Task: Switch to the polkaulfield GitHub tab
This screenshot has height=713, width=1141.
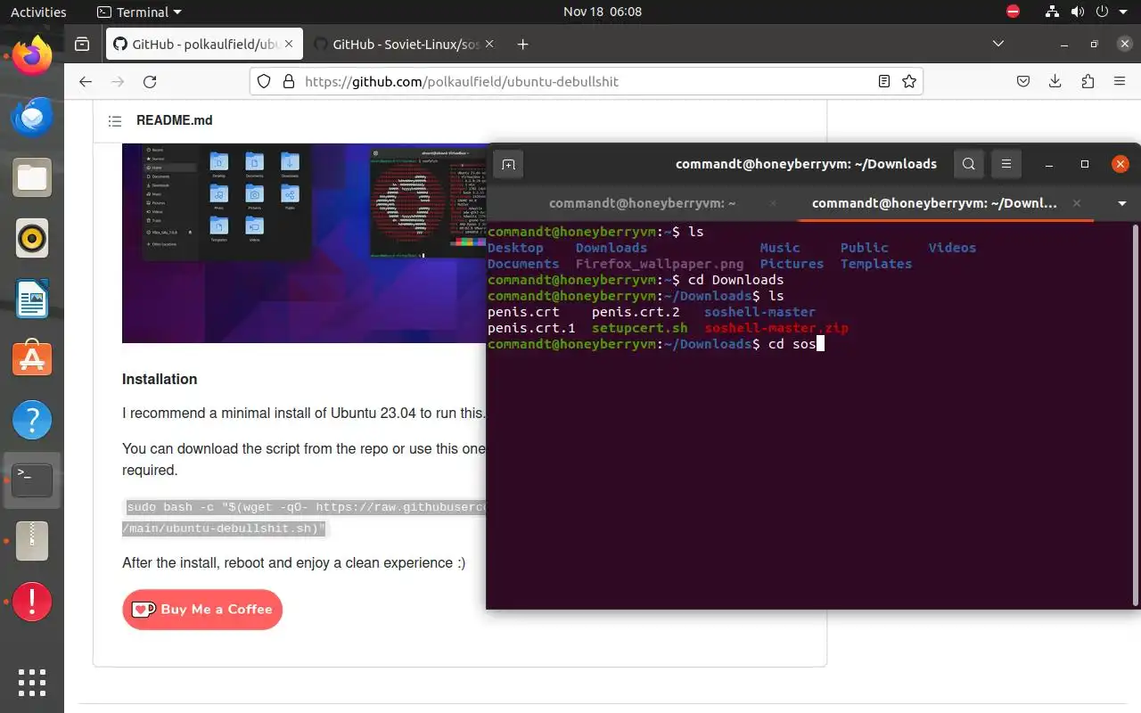Action: [x=204, y=44]
